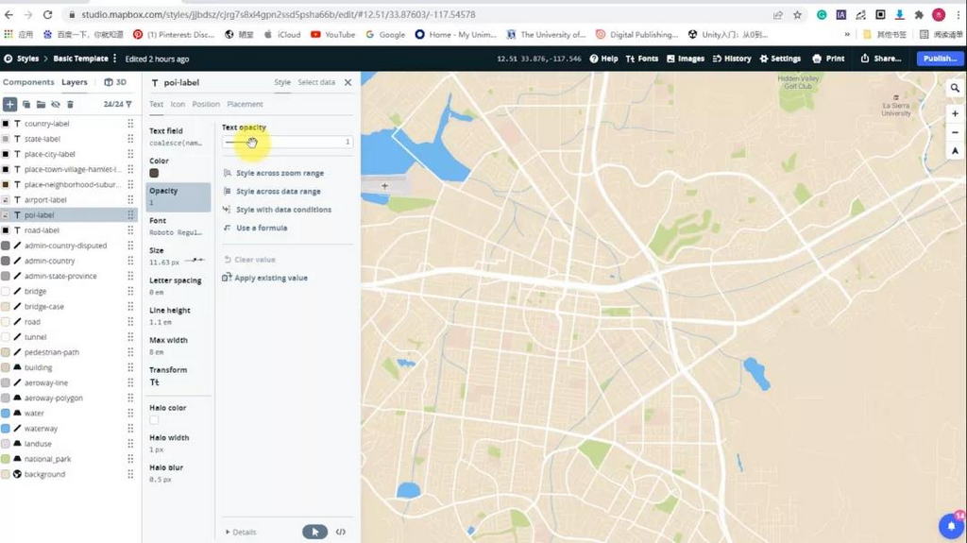The width and height of the screenshot is (967, 543).
Task: Switch to the Components tab
Action: [28, 82]
